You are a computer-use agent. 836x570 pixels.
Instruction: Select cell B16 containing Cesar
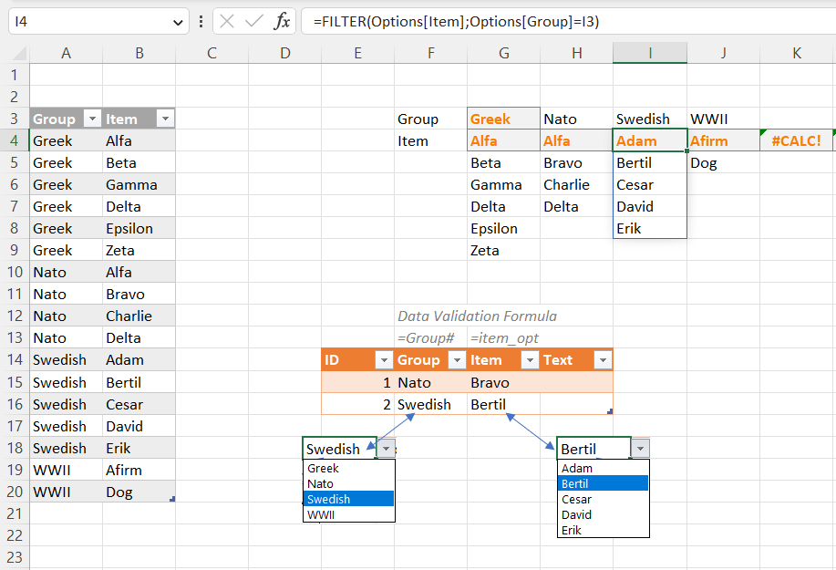tap(139, 404)
